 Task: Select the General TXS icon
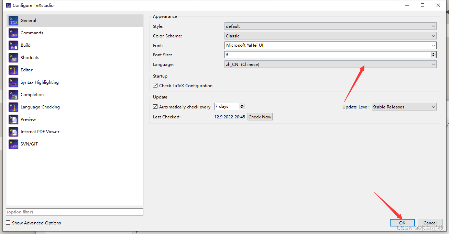point(13,21)
